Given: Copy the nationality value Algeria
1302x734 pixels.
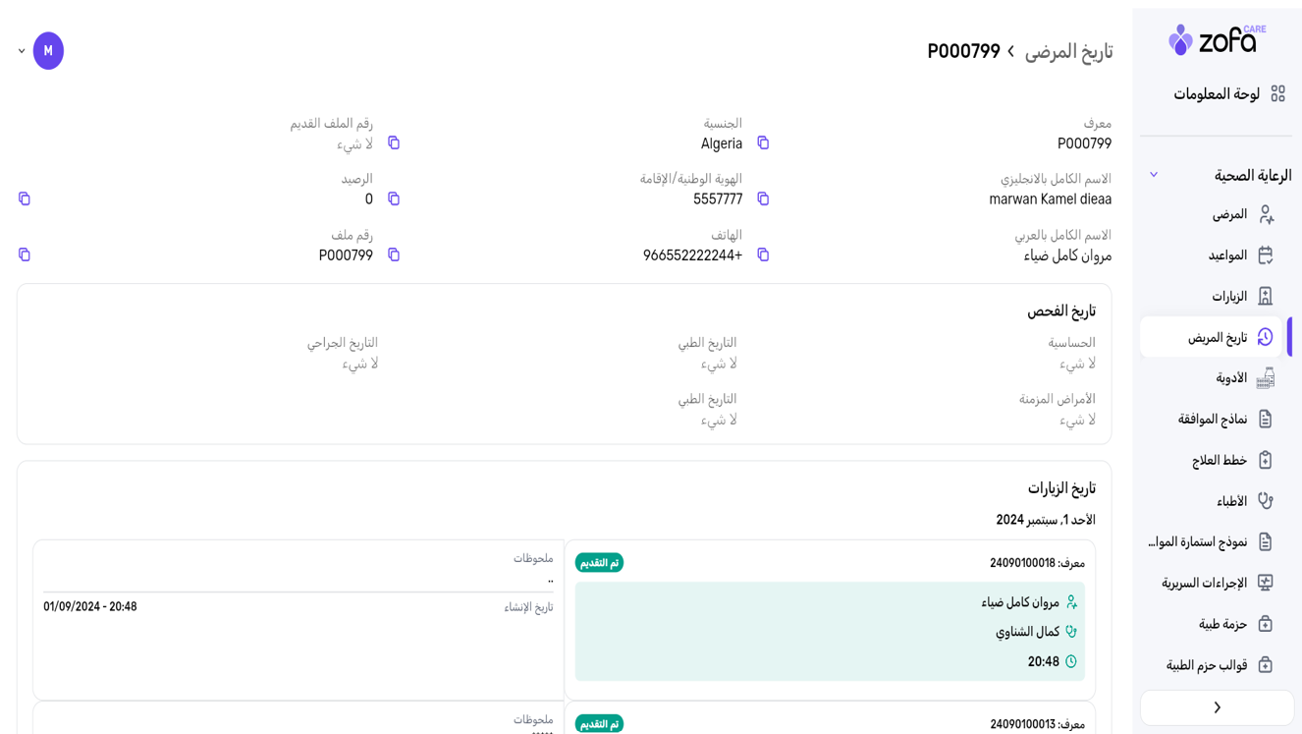Looking at the screenshot, I should click(x=763, y=143).
